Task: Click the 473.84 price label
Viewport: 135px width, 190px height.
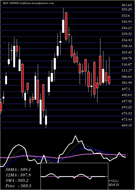Action: coord(127,120)
